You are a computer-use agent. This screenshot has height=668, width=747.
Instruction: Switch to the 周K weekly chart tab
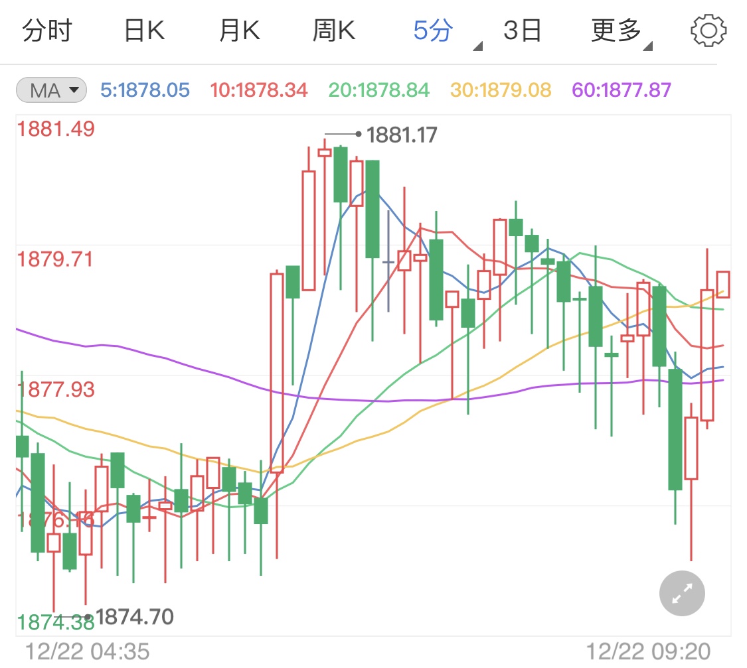(x=333, y=29)
